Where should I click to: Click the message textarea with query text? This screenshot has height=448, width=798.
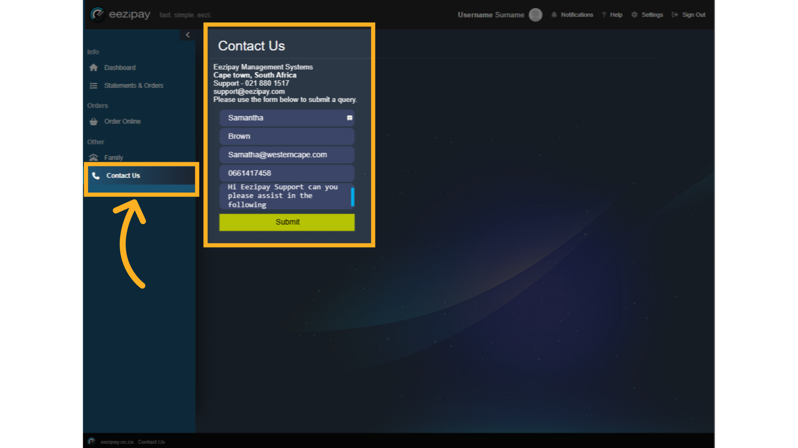[287, 196]
